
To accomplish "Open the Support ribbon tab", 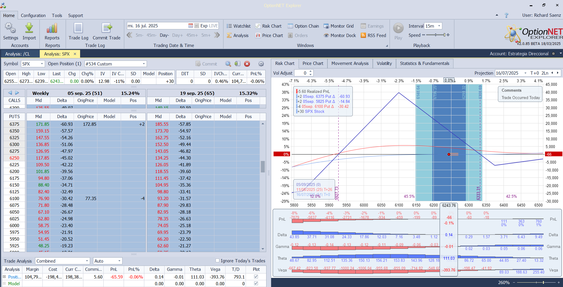I will point(76,15).
